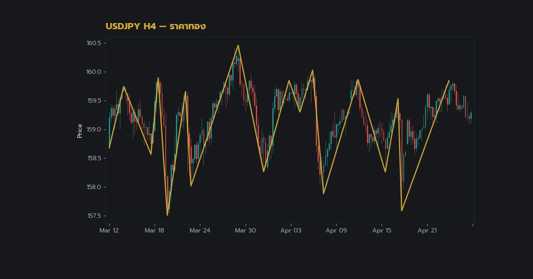Click the 159.5 y-axis label
Screen dimensions: 533x279
94,101
